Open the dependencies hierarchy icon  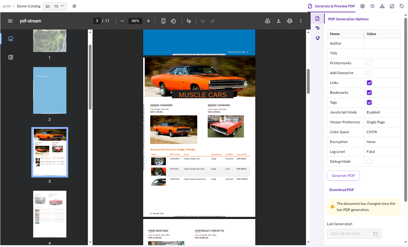(382, 6)
